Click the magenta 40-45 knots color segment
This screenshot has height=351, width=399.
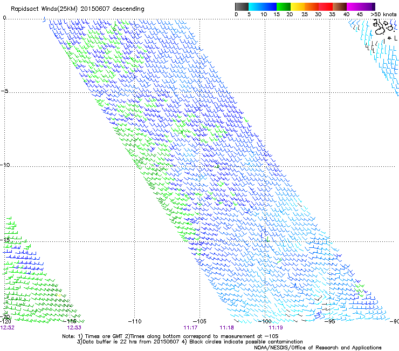click(x=354, y=6)
